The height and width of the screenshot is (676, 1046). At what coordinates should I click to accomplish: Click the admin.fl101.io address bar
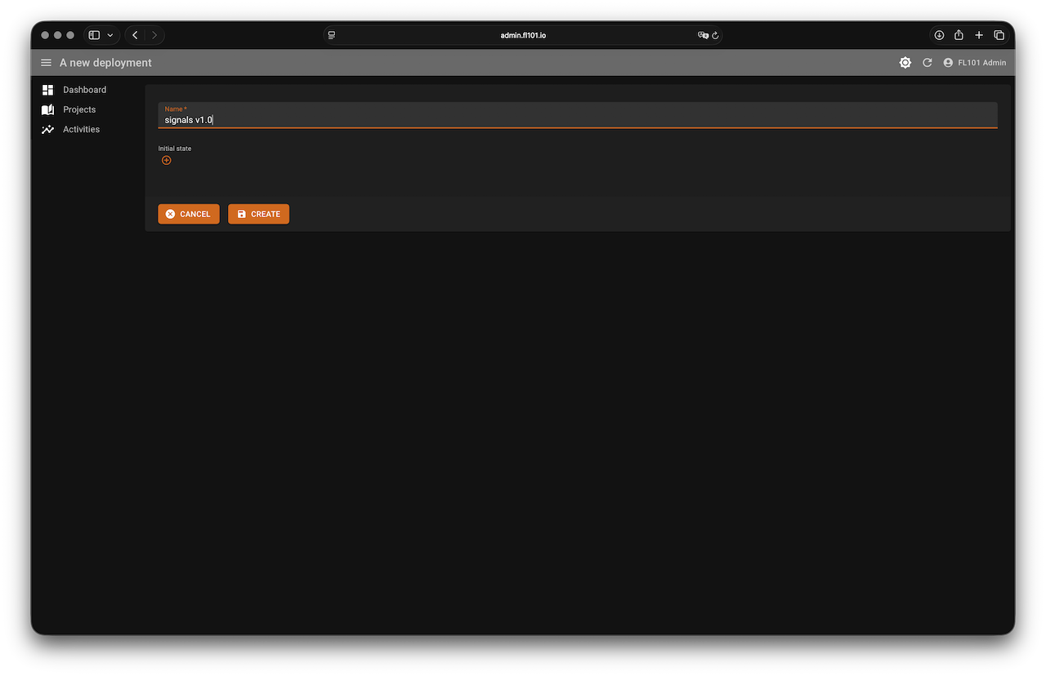(x=523, y=35)
